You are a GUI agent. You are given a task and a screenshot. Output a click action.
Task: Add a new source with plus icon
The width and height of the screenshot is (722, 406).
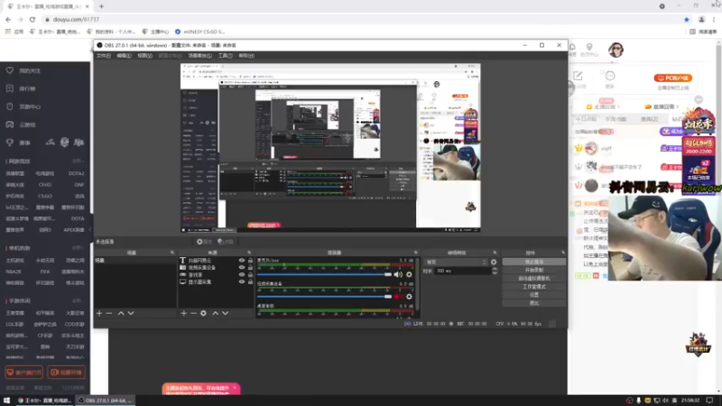pos(184,313)
